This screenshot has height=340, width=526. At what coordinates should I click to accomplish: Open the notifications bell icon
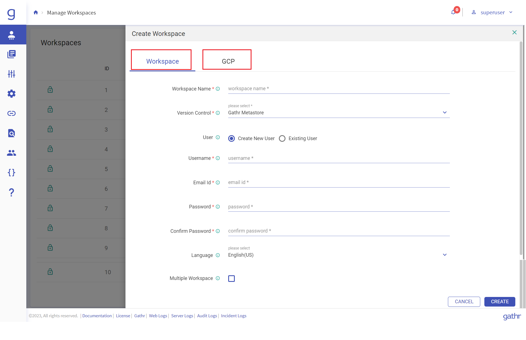coord(453,12)
